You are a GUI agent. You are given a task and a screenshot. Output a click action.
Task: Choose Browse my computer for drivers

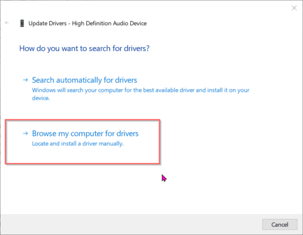pos(85,134)
